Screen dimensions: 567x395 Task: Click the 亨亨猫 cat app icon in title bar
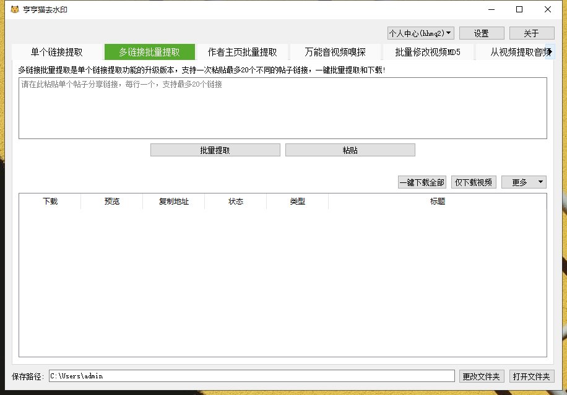(15, 9)
